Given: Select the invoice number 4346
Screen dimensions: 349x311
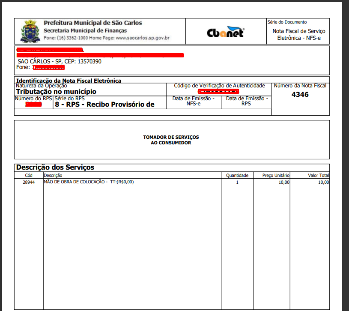Looking at the screenshot, I should [x=300, y=94].
